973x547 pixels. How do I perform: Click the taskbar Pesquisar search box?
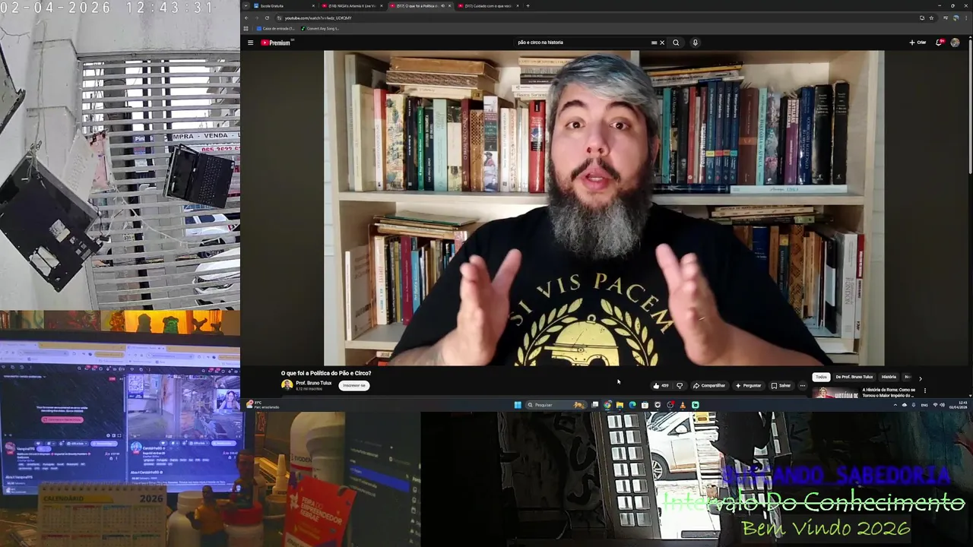556,405
